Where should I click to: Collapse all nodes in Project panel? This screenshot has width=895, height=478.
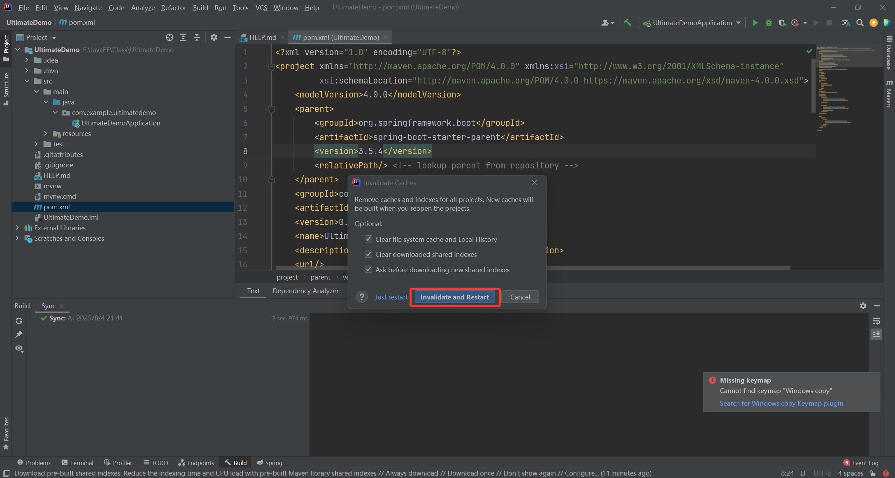click(197, 37)
